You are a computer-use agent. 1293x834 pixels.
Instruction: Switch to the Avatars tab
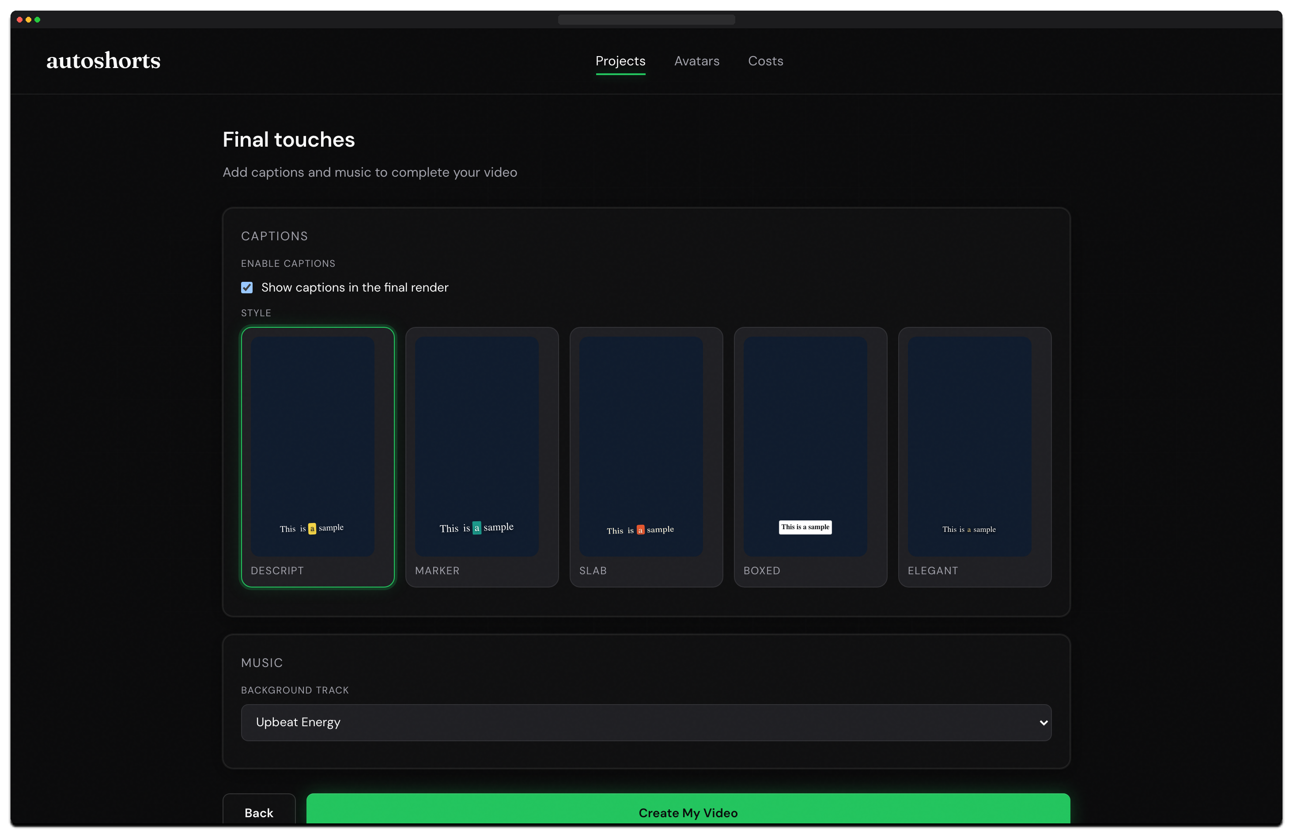click(696, 61)
